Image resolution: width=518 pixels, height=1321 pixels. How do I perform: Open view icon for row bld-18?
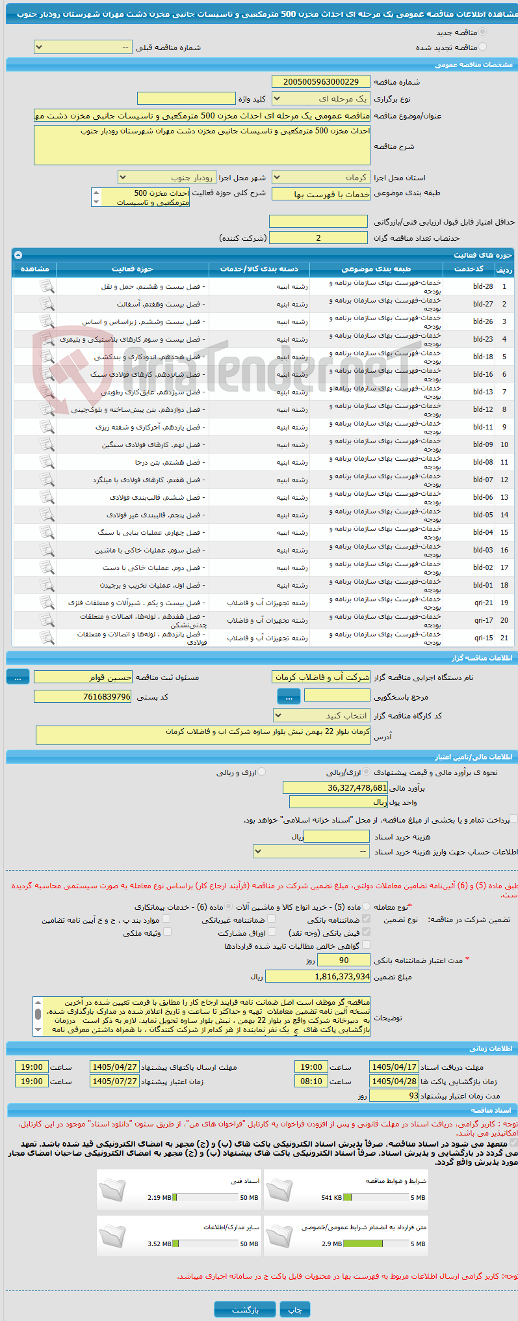(47, 356)
